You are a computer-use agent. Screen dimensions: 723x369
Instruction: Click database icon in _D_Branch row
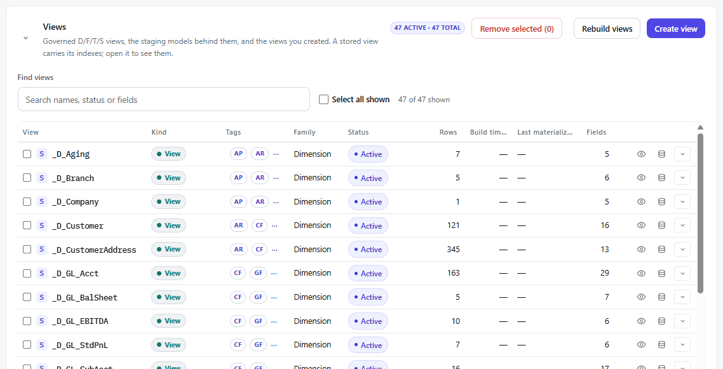point(661,178)
